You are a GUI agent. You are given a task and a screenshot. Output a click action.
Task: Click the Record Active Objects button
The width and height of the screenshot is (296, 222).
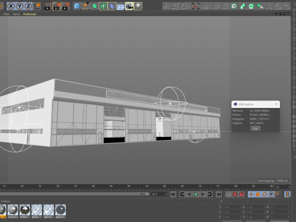coord(228,194)
